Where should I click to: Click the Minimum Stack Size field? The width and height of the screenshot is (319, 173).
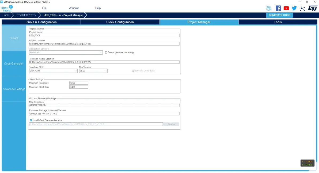point(78,87)
